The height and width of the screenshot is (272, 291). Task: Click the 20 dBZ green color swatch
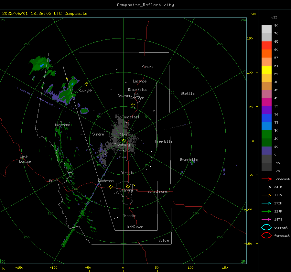pyautogui.click(x=266, y=135)
